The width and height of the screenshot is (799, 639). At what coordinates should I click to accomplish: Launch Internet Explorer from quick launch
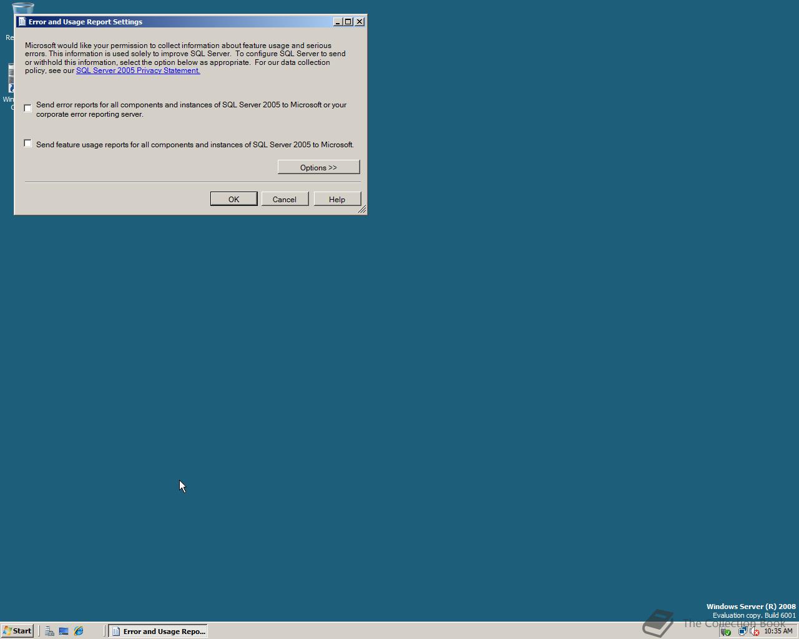79,631
